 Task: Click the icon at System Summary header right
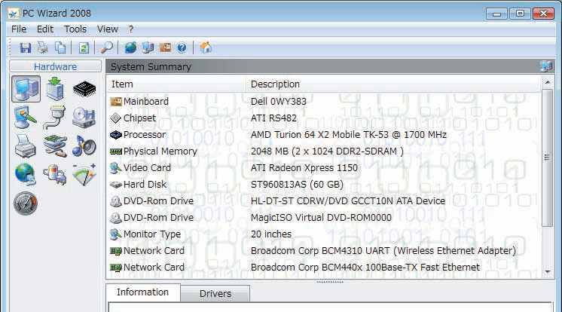pyautogui.click(x=546, y=66)
